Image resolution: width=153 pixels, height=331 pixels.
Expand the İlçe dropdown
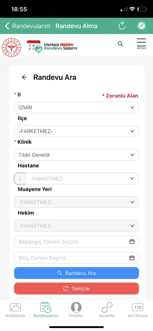point(76,131)
